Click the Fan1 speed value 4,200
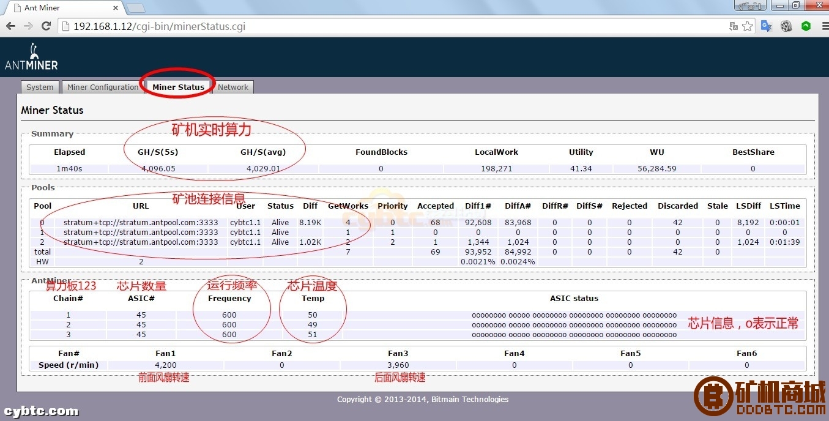This screenshot has height=421, width=829. coord(165,365)
